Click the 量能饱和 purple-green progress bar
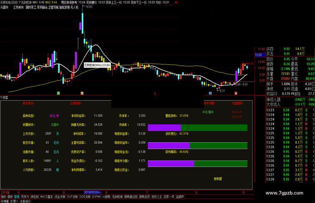This screenshot has width=315, height=203. click(x=197, y=128)
